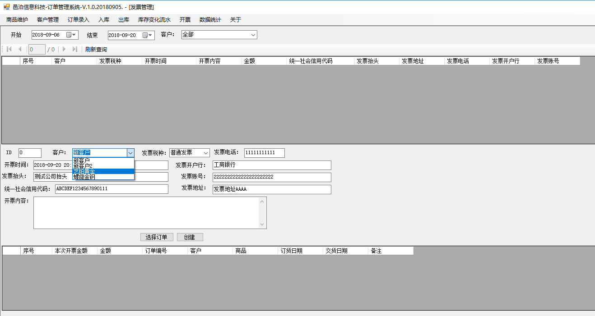Collapse the 客户 combo box arrow in form
Image resolution: width=595 pixels, height=316 pixels.
(130, 153)
